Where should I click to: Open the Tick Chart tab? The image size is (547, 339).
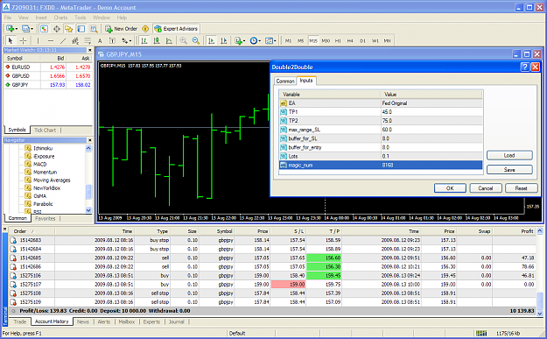click(45, 130)
